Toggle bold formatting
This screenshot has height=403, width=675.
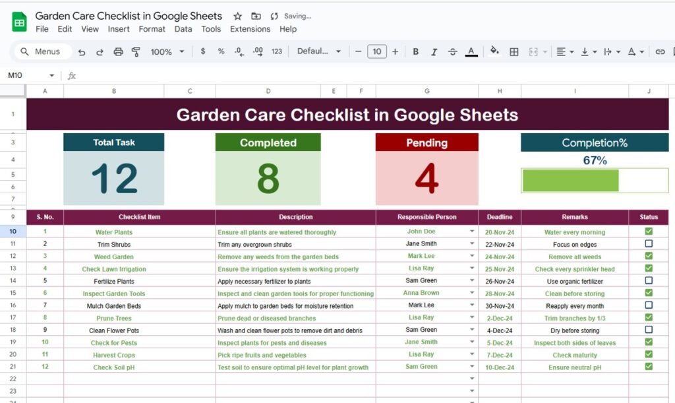click(x=415, y=51)
